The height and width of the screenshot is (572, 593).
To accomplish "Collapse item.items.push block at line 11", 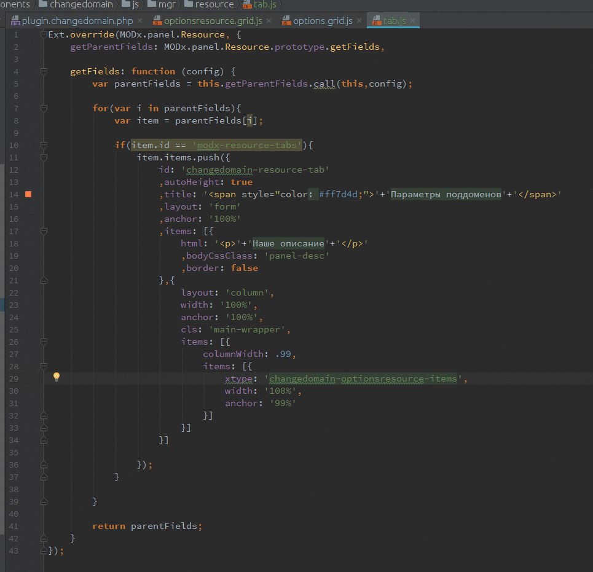I will tap(44, 158).
